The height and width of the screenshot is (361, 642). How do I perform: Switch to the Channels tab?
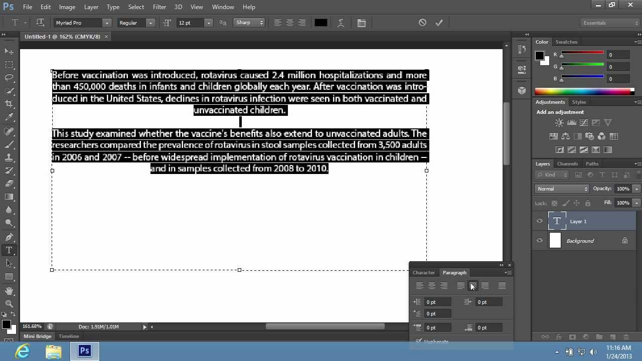click(568, 163)
